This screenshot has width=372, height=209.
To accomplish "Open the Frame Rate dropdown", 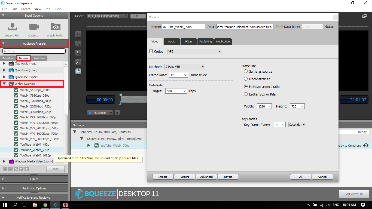I will 178,75.
